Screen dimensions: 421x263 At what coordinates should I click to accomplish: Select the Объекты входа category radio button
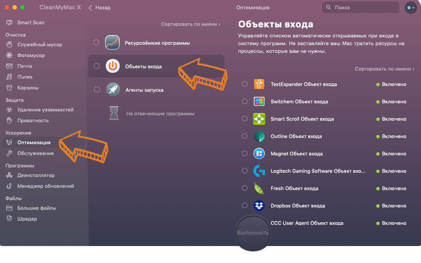point(97,66)
